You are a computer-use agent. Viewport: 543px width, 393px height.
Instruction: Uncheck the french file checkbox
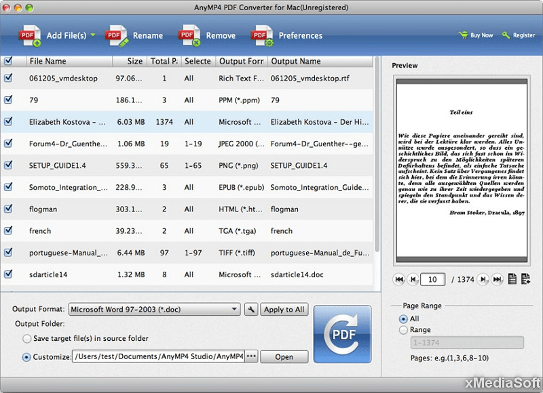[x=8, y=230]
